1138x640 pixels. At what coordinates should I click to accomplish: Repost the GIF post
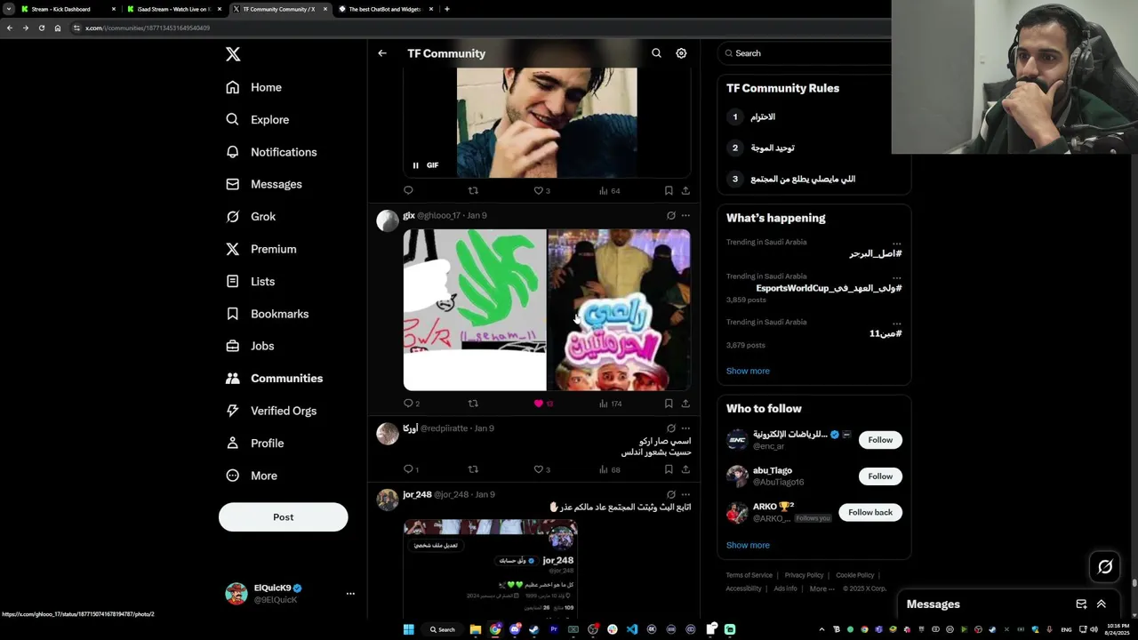(x=473, y=190)
